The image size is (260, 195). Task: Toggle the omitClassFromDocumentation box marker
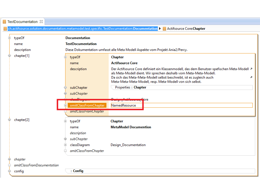tap(9, 165)
